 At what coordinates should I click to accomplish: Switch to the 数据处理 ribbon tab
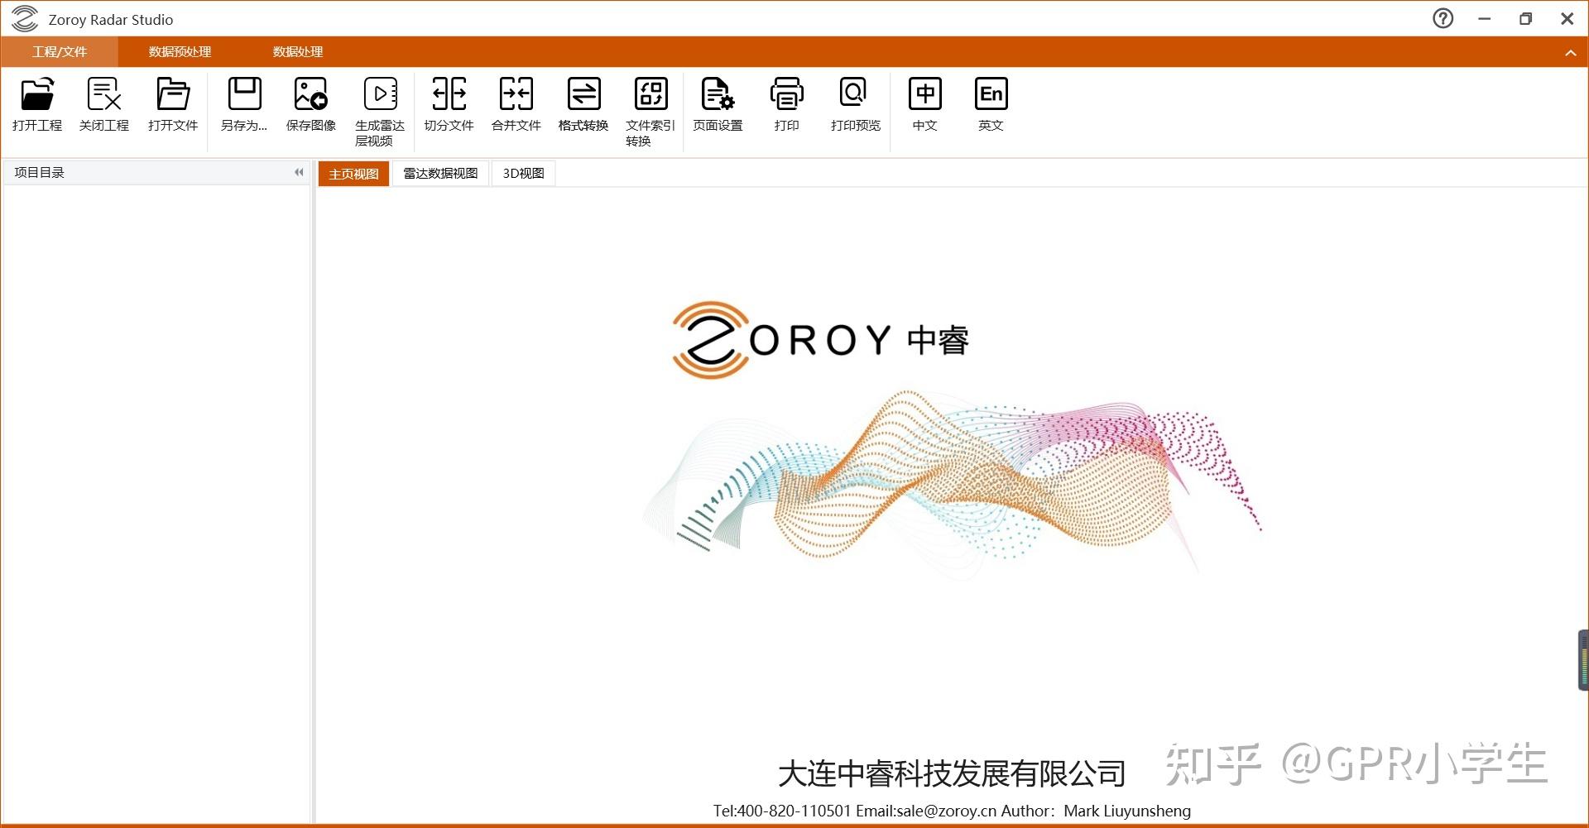(x=298, y=51)
